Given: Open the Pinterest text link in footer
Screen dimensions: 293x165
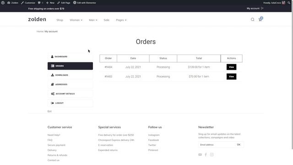Looking at the screenshot, I should coord(153,150).
